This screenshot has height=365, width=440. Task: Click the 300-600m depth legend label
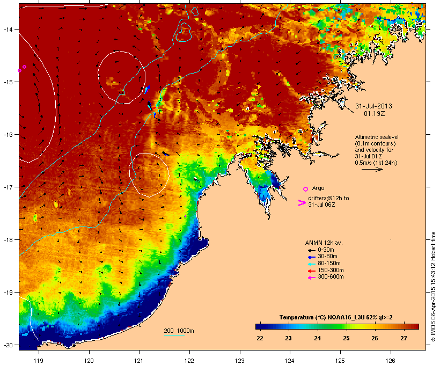(331, 277)
